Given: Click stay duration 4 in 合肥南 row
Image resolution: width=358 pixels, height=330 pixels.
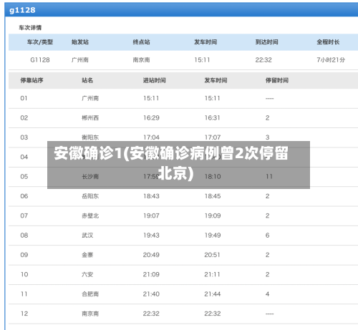Looking at the screenshot, I should pyautogui.click(x=267, y=293).
